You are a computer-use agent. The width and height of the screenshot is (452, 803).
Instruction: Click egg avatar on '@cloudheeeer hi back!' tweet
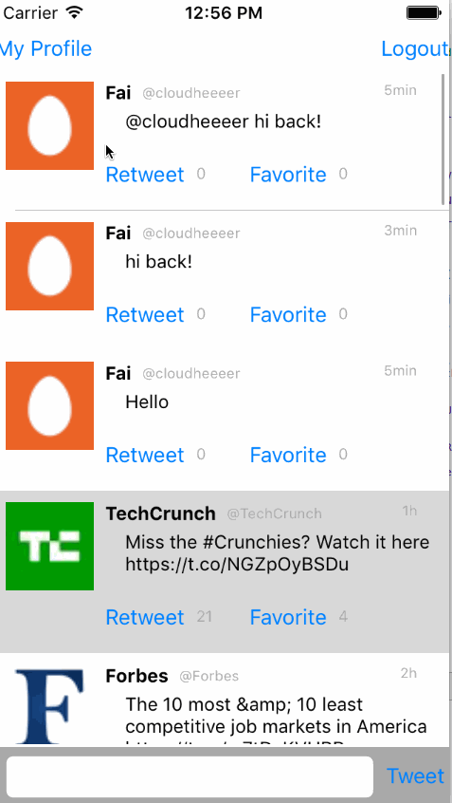click(49, 125)
